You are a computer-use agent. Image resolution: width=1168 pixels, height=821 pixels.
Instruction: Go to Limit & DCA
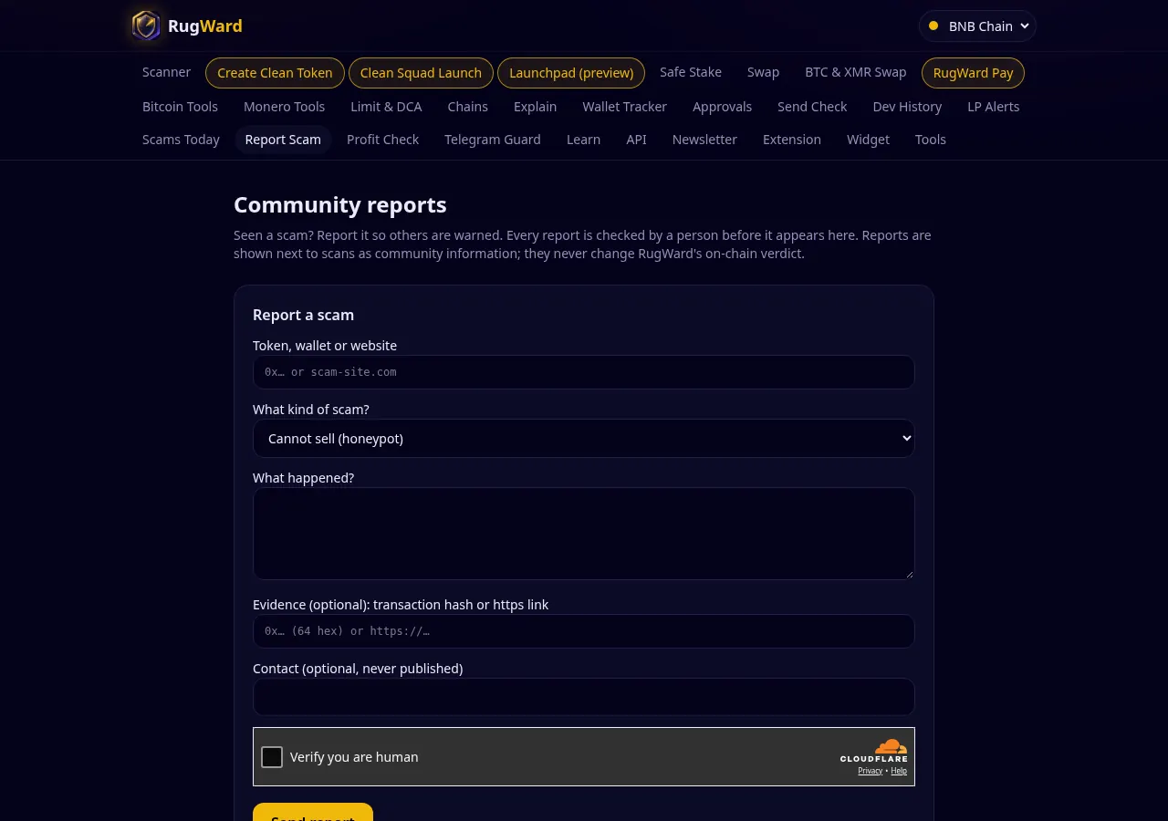click(386, 107)
